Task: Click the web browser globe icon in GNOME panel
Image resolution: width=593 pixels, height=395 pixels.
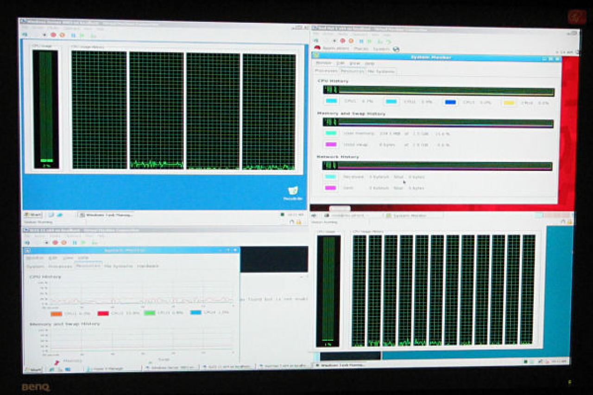Action: pyautogui.click(x=396, y=49)
